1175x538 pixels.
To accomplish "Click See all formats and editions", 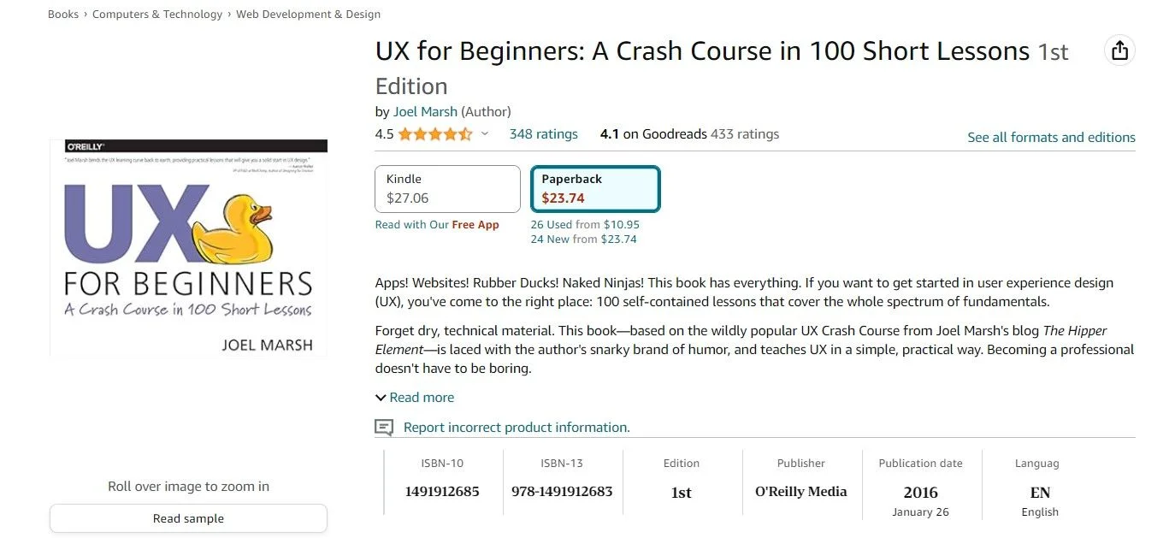I will 1051,138.
